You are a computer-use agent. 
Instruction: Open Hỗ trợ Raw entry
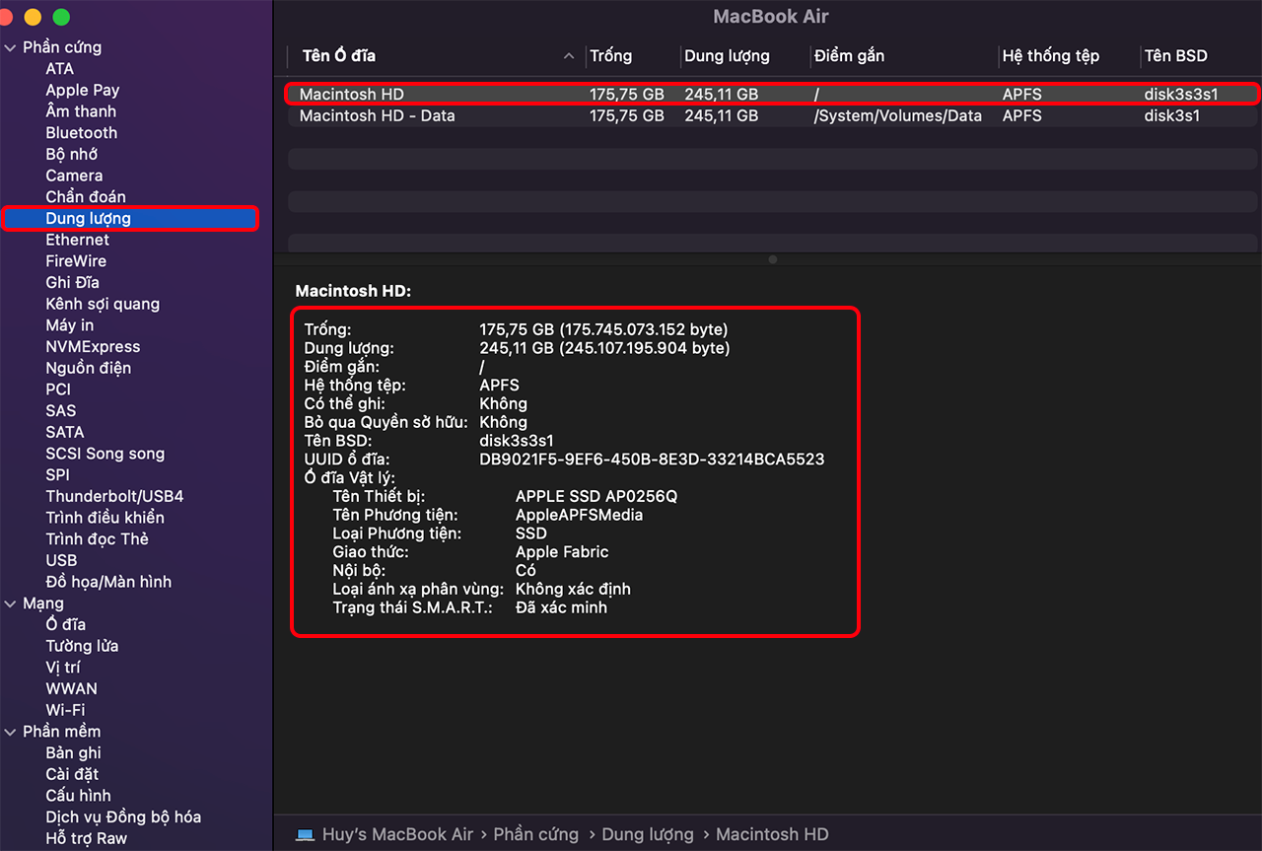[86, 838]
